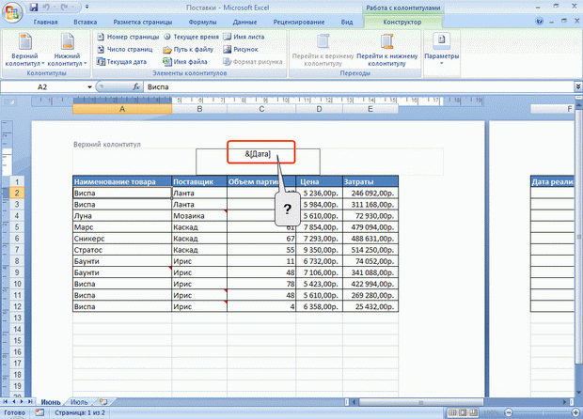Switch to Page Break Preview icon

pyautogui.click(x=473, y=412)
